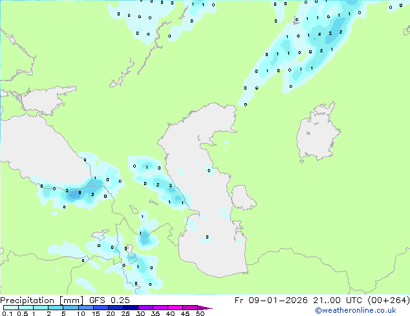This screenshot has width=410, height=316.
Task: Click the 35–40 mm violet swatch
Action: [x=160, y=308]
